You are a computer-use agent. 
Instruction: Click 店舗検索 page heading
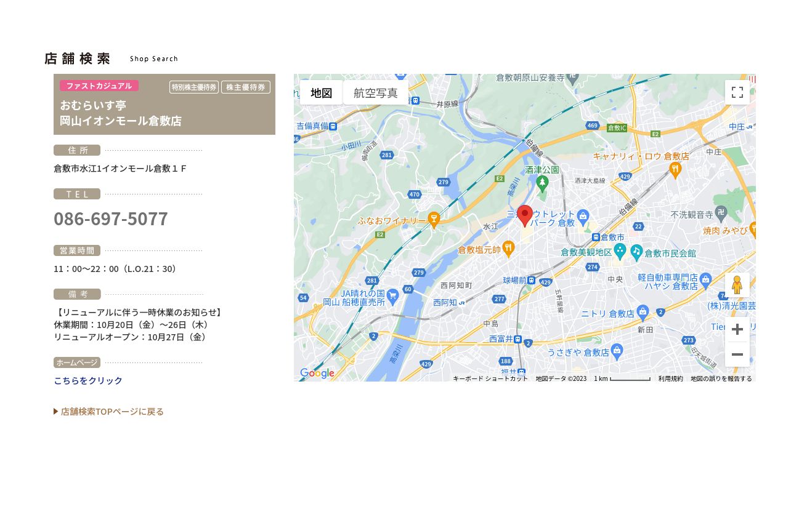click(x=78, y=58)
